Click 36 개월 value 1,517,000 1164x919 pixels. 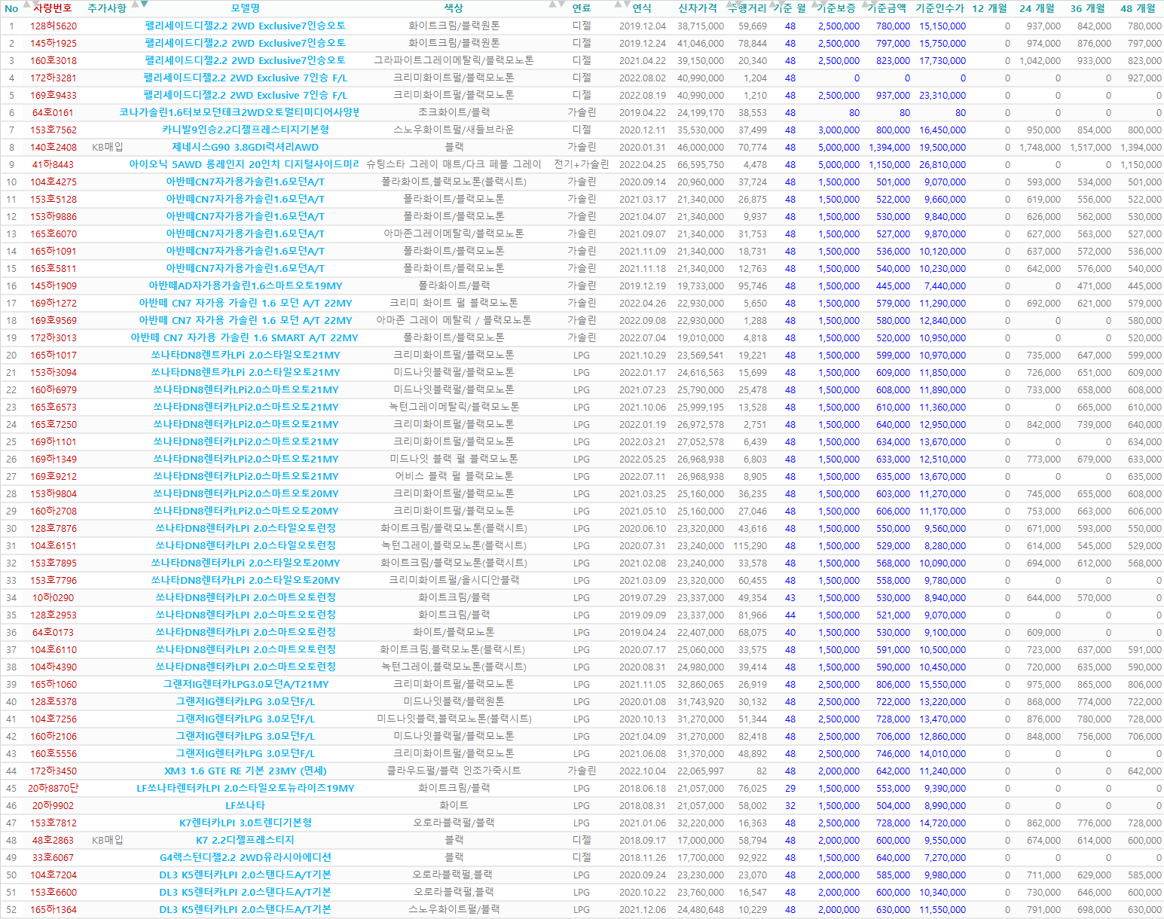(1091, 147)
